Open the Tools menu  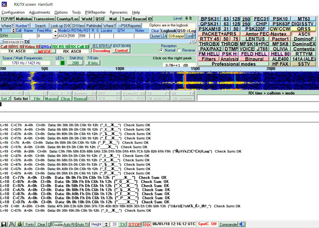76,12
